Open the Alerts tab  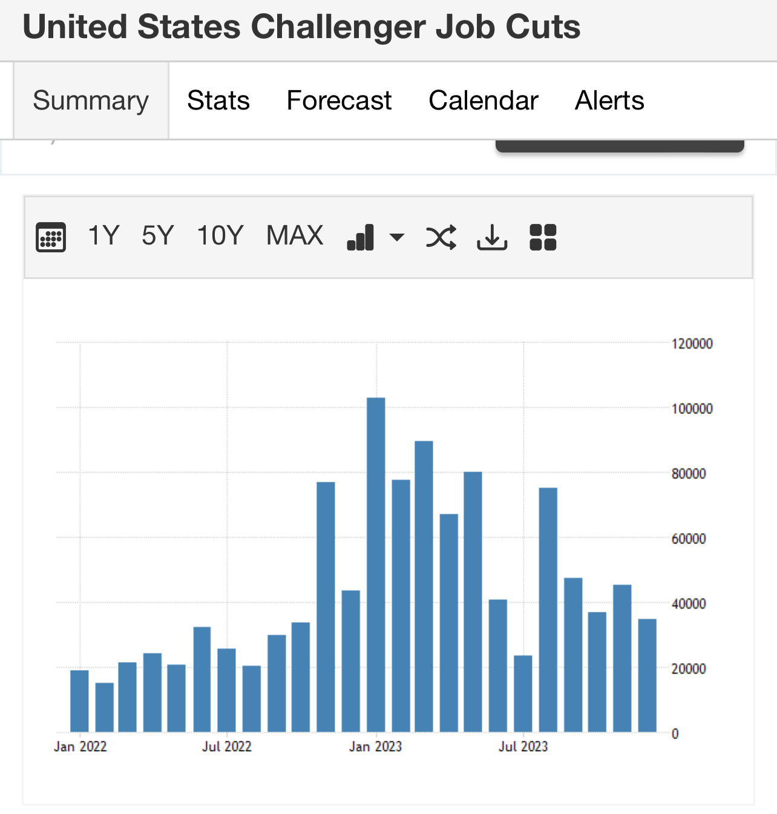(609, 100)
